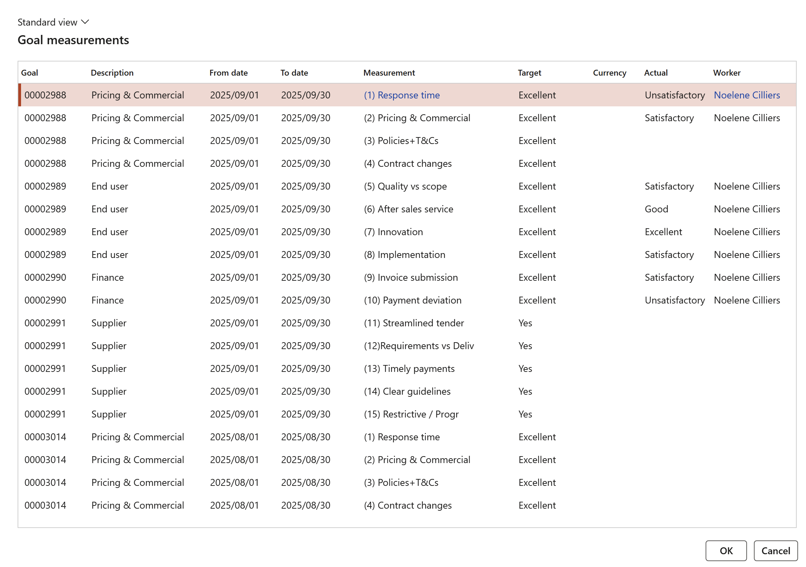Viewport: 806px width, 567px height.
Task: Click the Worker column header
Action: pyautogui.click(x=726, y=73)
